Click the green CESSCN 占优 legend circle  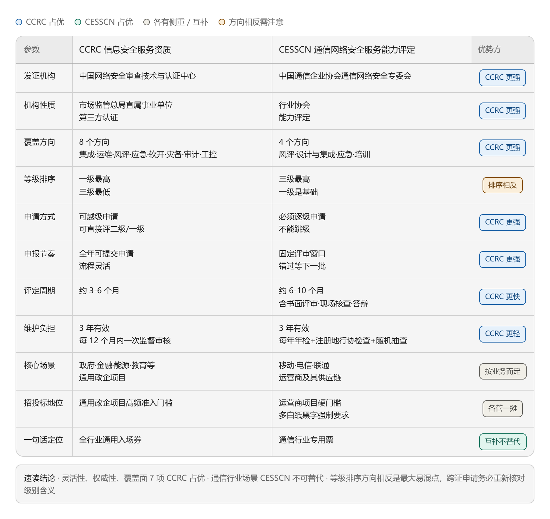click(78, 22)
